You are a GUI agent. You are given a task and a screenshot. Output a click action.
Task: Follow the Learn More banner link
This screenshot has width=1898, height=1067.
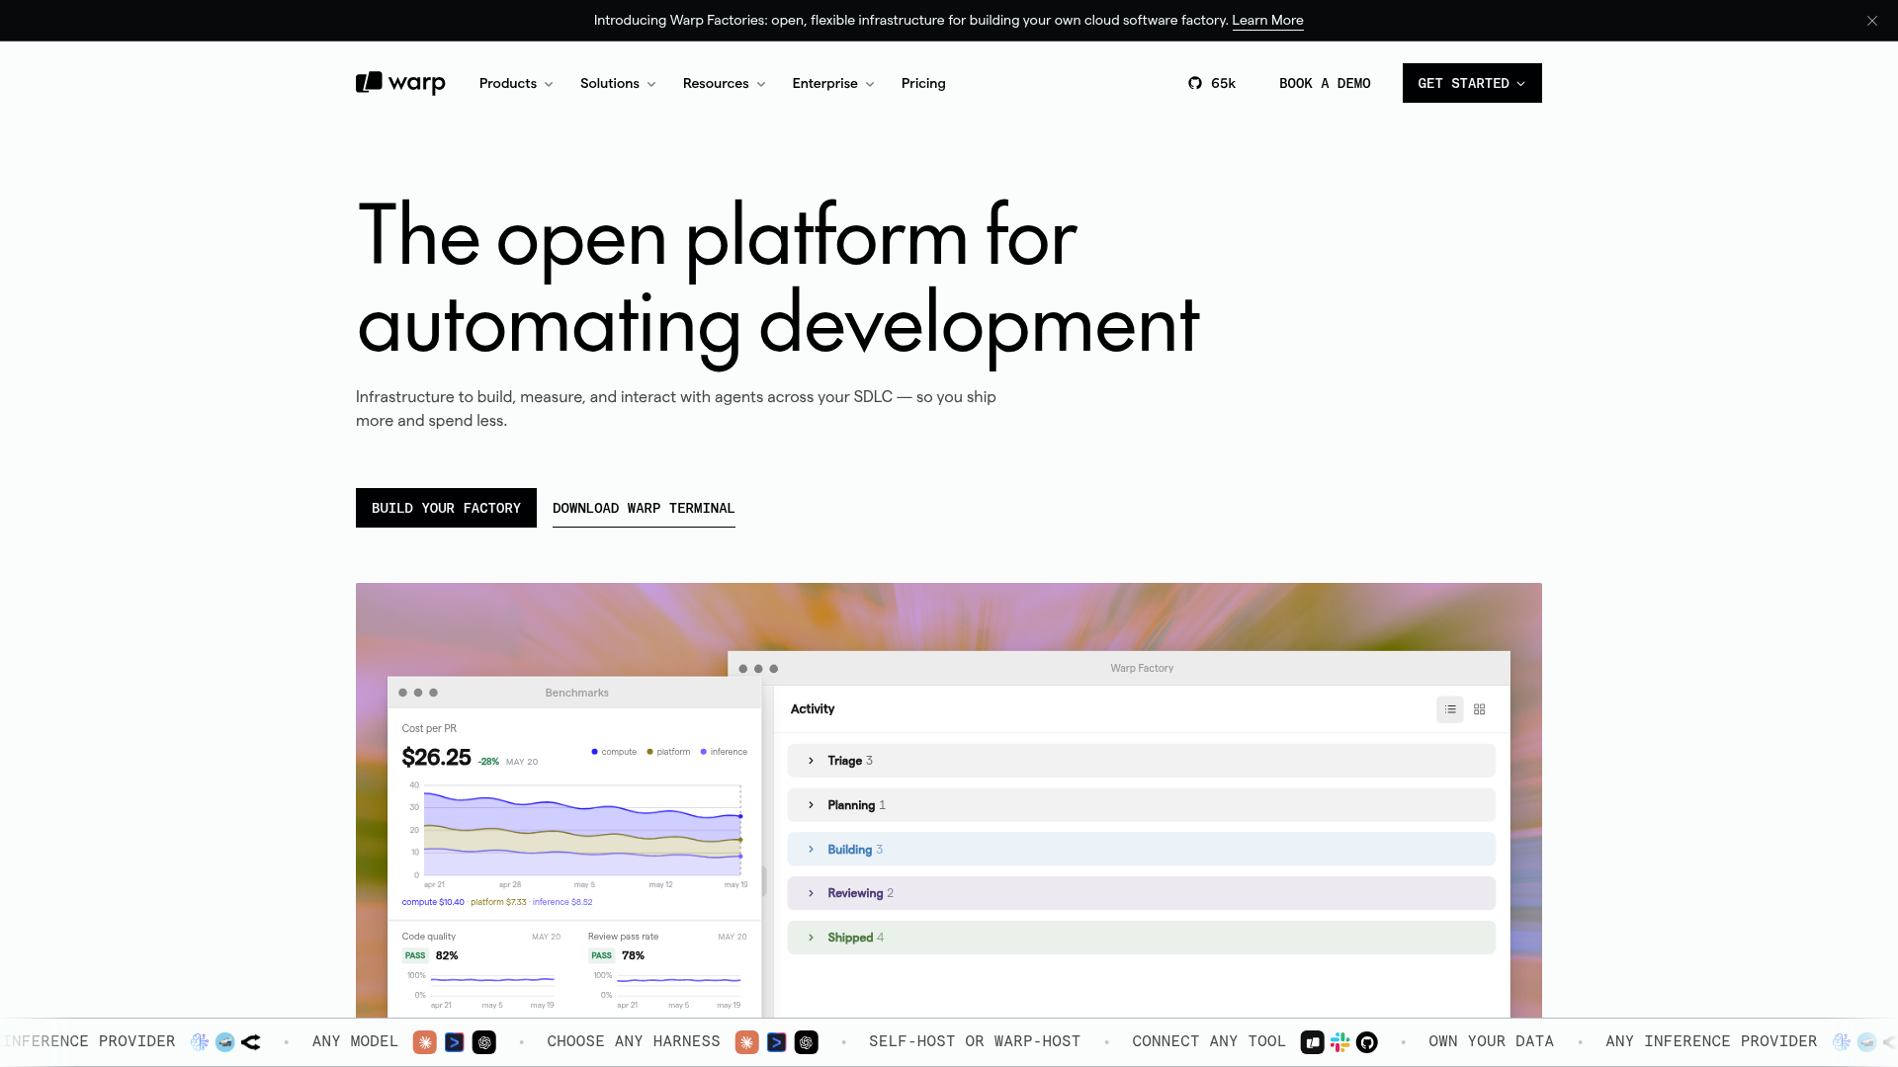point(1267,21)
